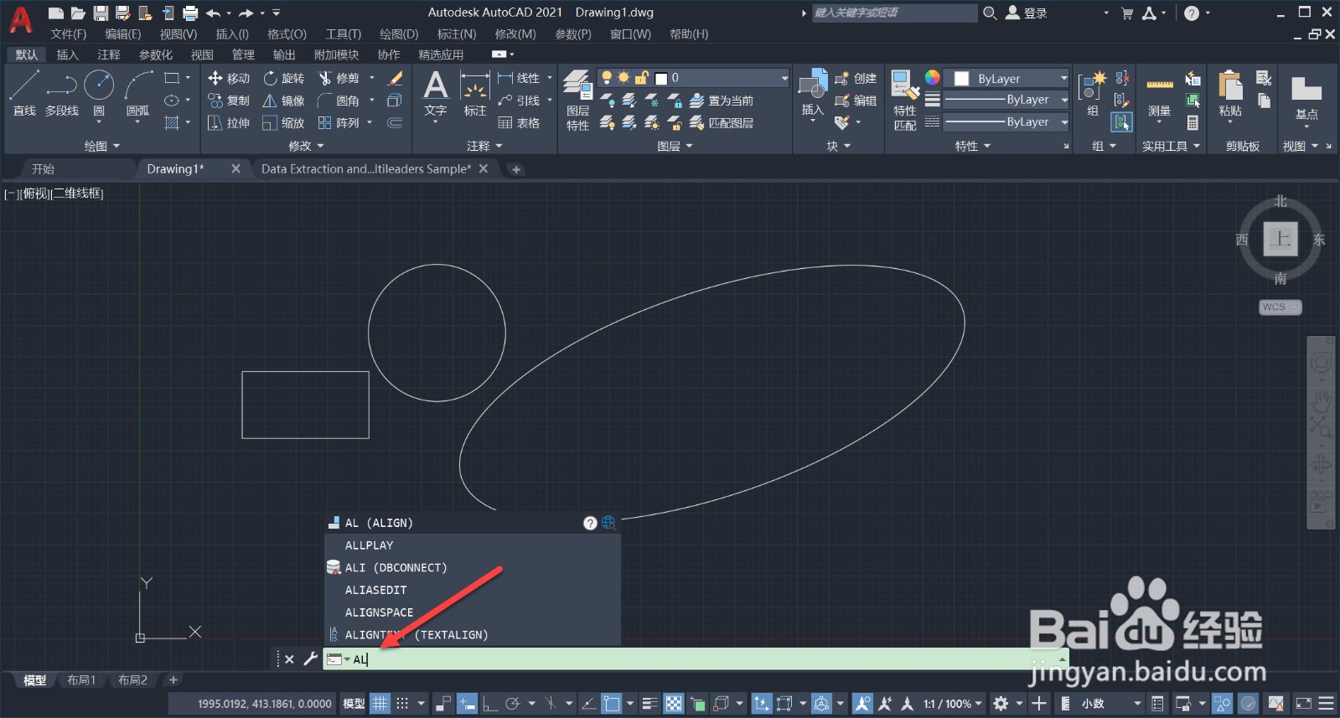The image size is (1340, 718).
Task: Click the layer 0 white color swatch
Action: click(x=661, y=78)
